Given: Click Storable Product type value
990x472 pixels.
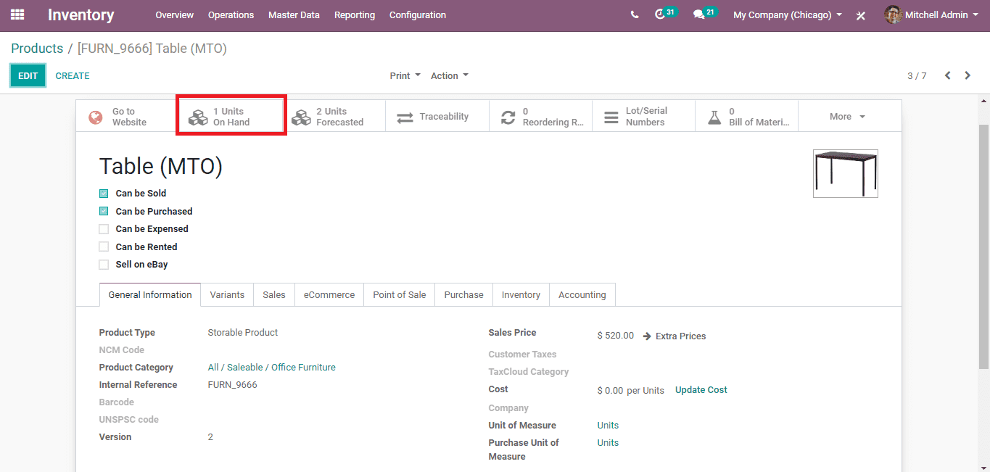Looking at the screenshot, I should pos(243,333).
